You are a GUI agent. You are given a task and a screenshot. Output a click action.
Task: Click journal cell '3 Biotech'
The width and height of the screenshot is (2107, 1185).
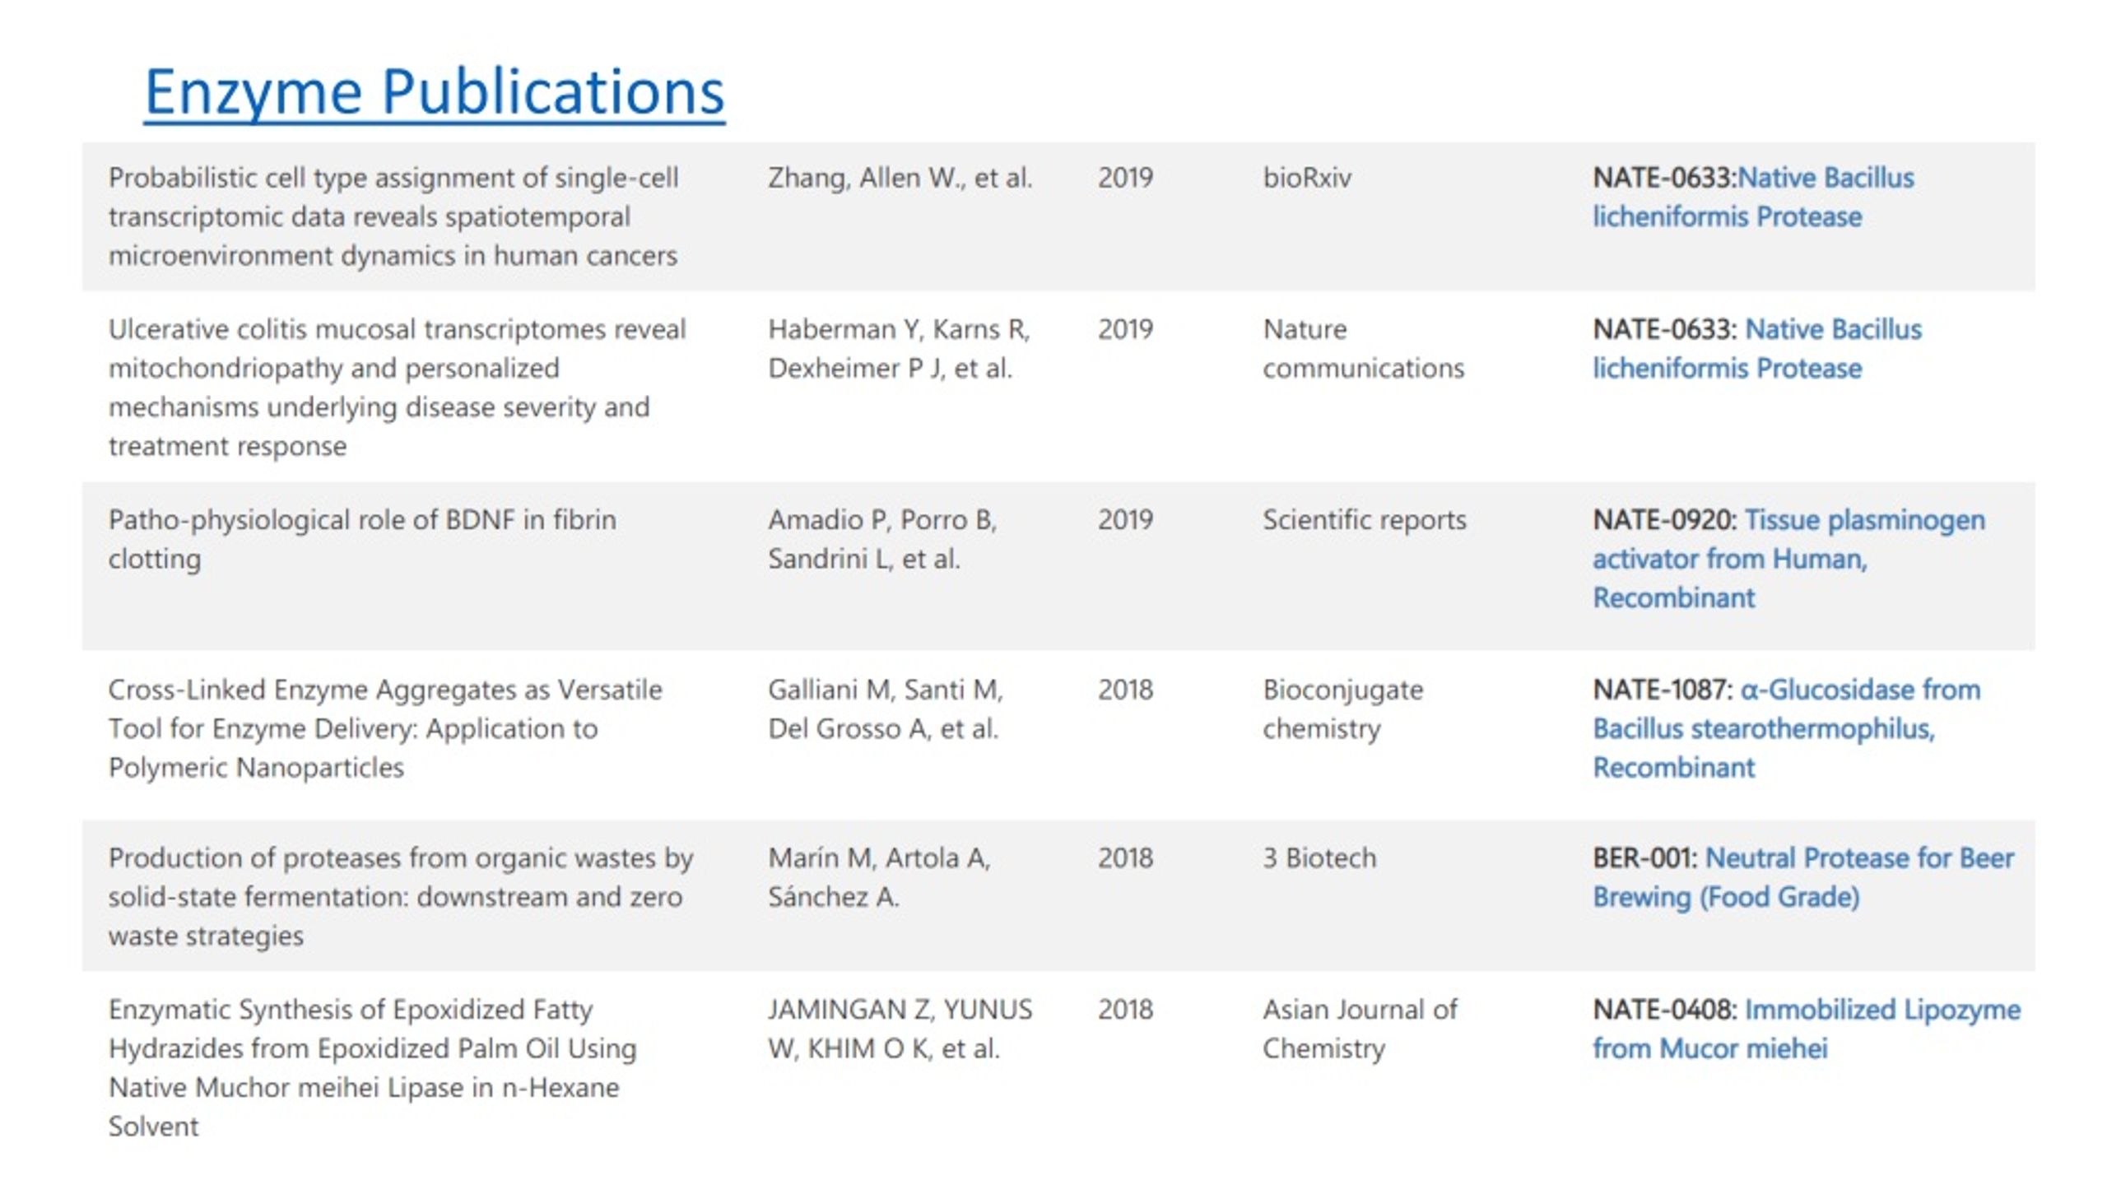point(1319,858)
